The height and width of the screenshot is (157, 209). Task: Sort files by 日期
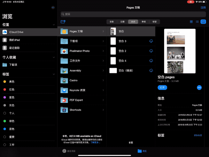(x=122, y=22)
